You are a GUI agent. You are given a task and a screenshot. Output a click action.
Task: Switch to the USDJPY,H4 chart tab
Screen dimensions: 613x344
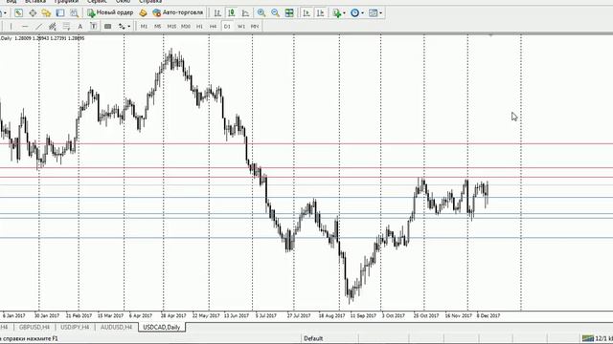tap(75, 327)
